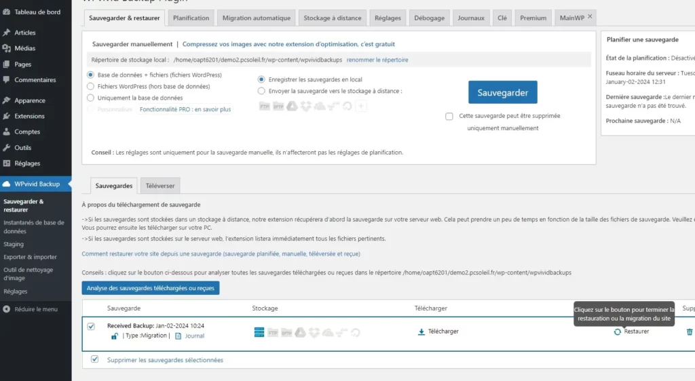Open the Tableau de bord dashboard icon
The image size is (695, 381).
point(6,12)
